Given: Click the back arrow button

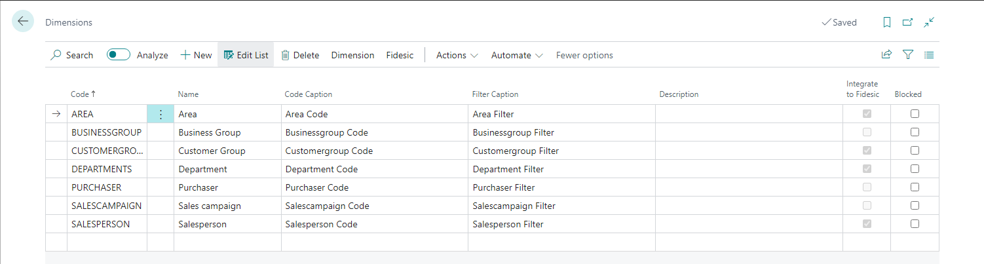Looking at the screenshot, I should (x=23, y=22).
